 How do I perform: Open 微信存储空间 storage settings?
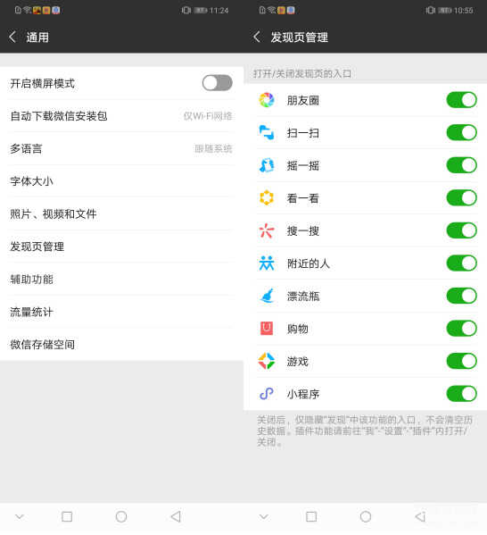[121, 345]
